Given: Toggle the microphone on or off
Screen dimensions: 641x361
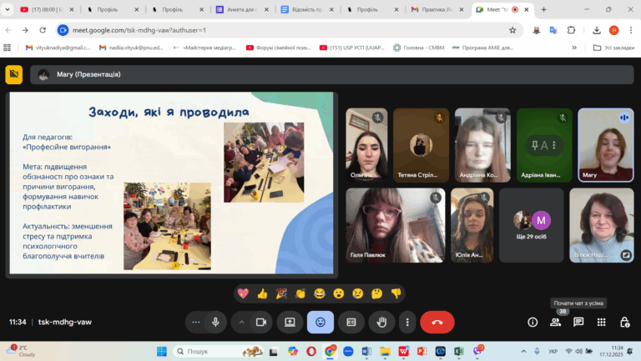Looking at the screenshot, I should pos(215,322).
